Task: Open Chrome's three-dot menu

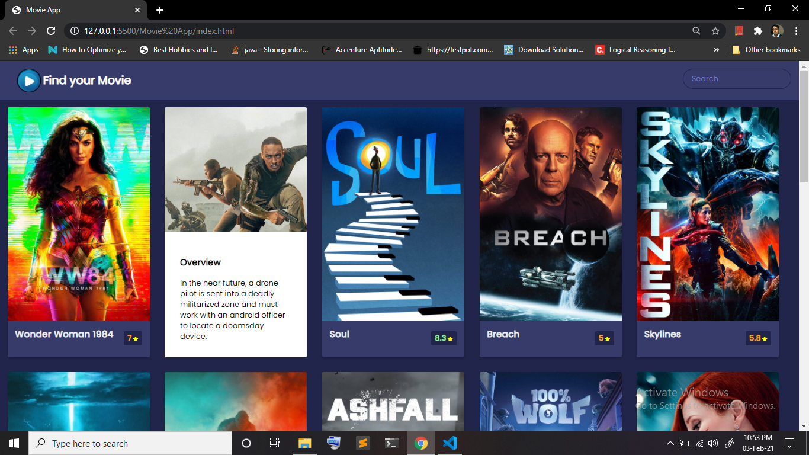Action: pyautogui.click(x=796, y=31)
